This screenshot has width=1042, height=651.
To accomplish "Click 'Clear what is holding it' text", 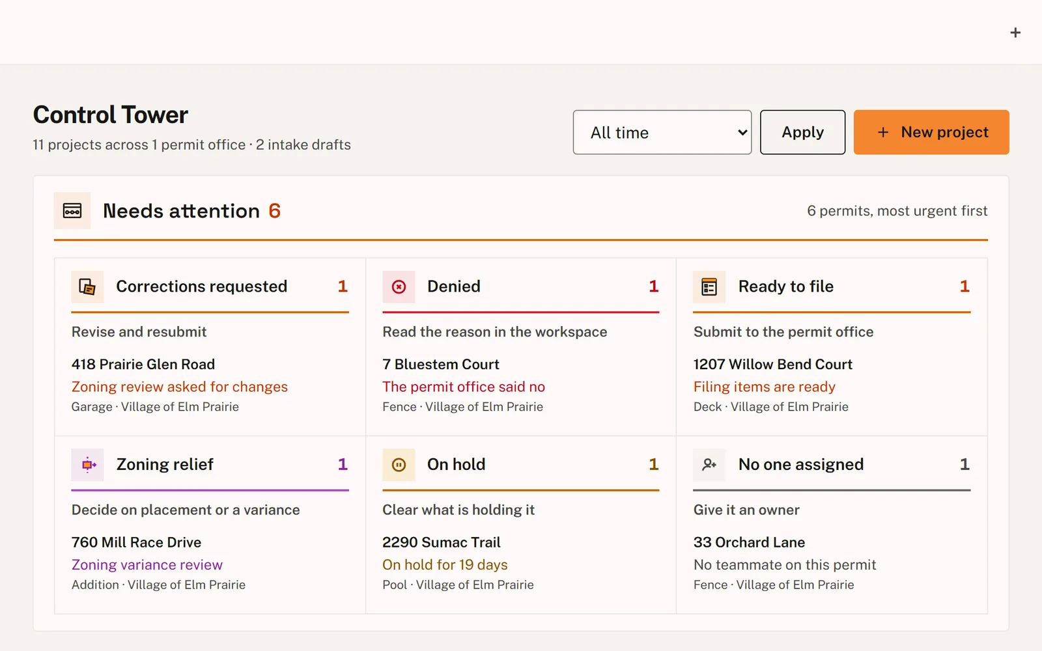I will [x=458, y=510].
